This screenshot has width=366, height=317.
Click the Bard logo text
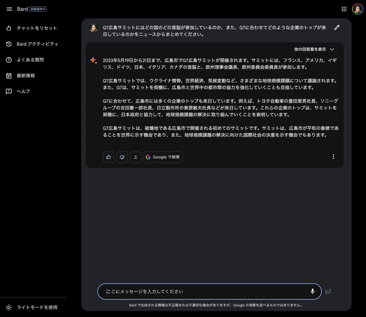pyautogui.click(x=22, y=9)
